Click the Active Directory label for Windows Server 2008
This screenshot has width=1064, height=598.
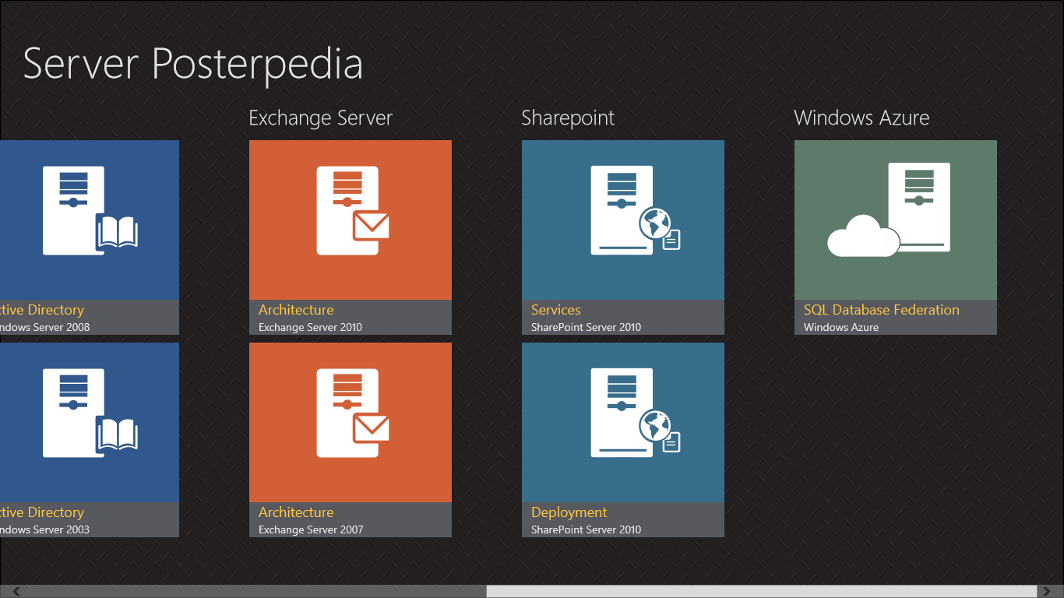[x=42, y=310]
